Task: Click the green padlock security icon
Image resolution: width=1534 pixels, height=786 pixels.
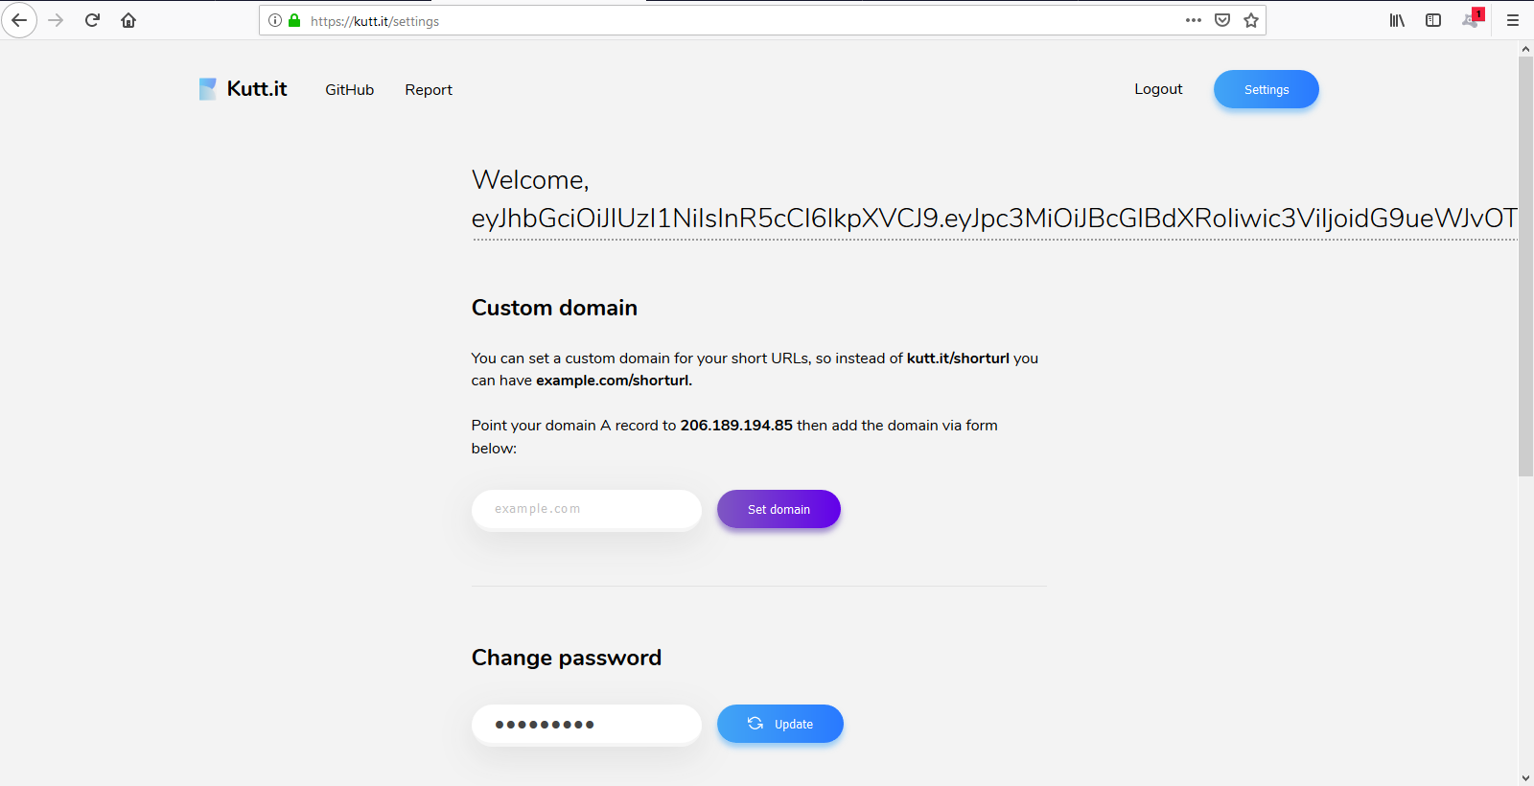Action: click(293, 19)
